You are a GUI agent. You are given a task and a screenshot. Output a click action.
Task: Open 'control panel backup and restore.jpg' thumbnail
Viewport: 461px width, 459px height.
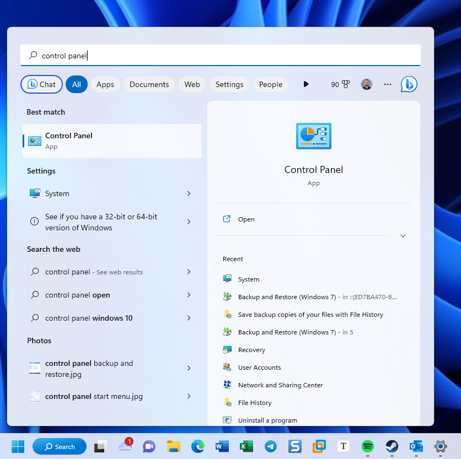pos(35,368)
